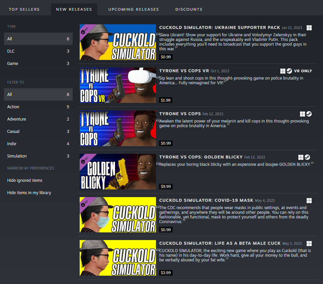Click the Windows icon on COVID-19 Mask row
Screen dimensions: 323x284
[309, 200]
